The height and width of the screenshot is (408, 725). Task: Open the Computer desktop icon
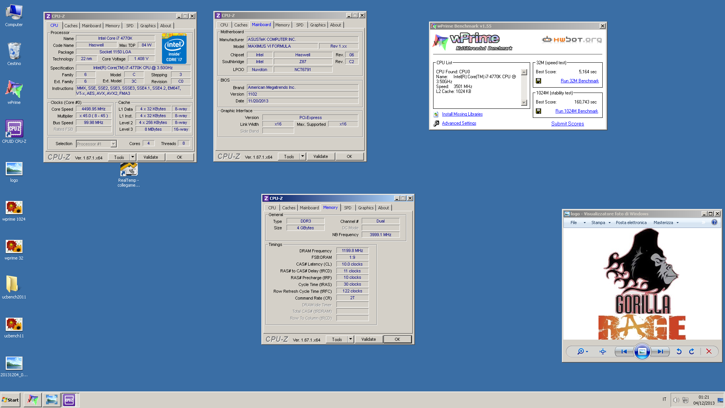click(x=14, y=16)
